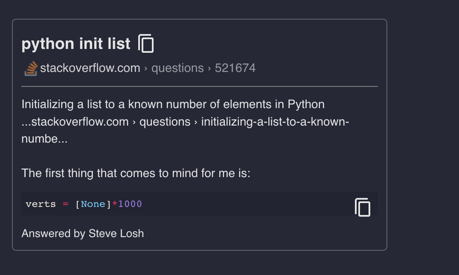459x275 pixels.
Task: Click the 'questions' breadcrumb in the header
Action: [x=177, y=68]
